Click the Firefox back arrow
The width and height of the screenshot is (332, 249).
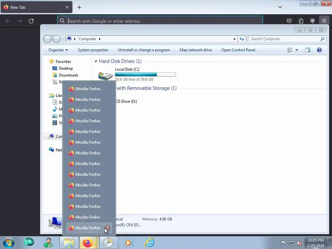click(x=8, y=21)
